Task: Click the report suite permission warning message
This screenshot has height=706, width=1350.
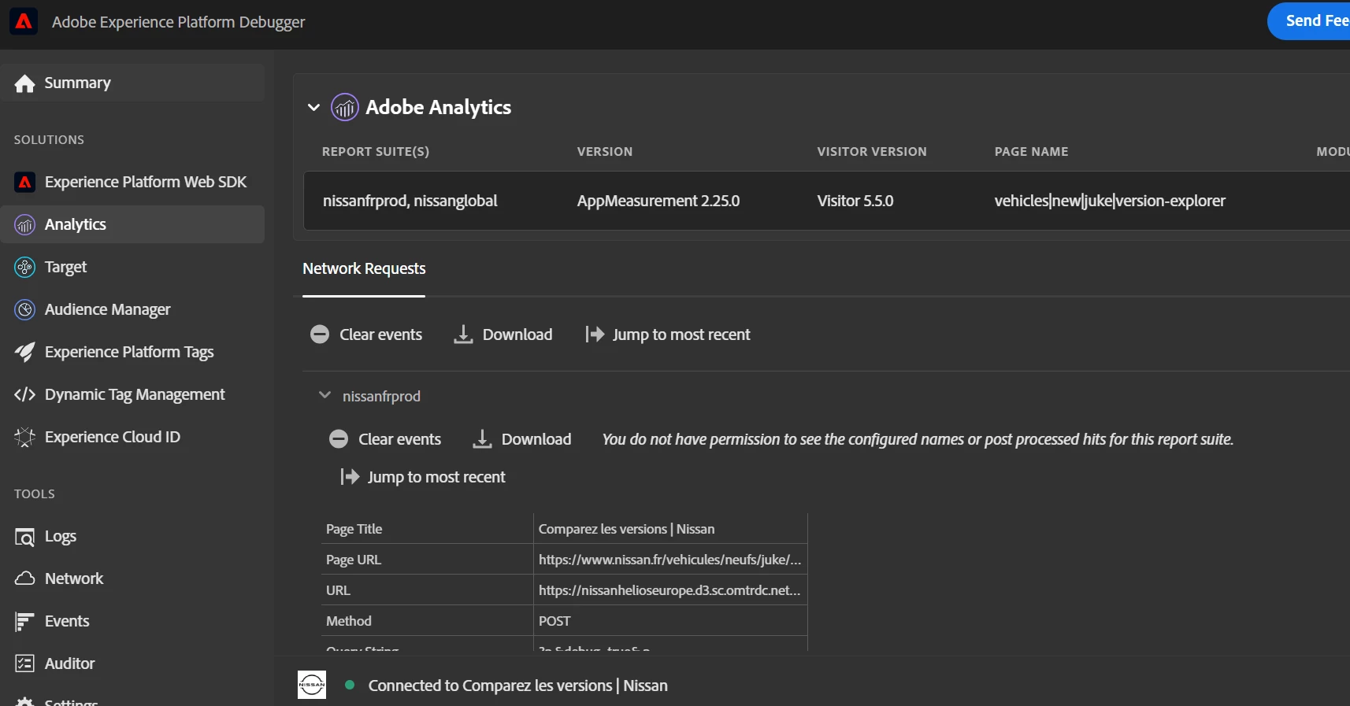Action: tap(918, 439)
